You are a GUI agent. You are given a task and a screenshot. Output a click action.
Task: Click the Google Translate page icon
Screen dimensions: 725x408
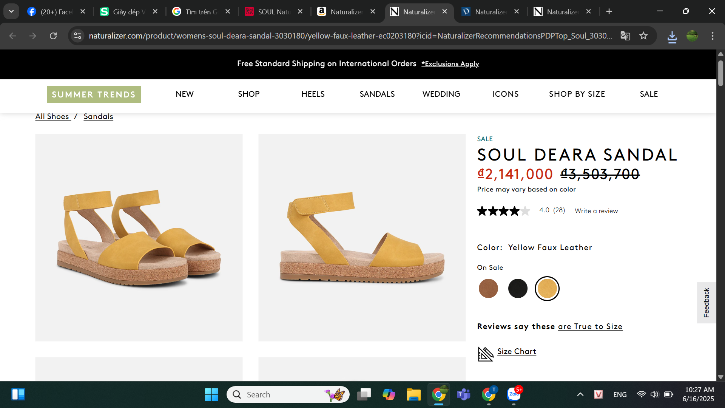pos(625,36)
